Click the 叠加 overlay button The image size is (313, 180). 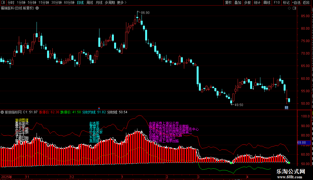238,2
